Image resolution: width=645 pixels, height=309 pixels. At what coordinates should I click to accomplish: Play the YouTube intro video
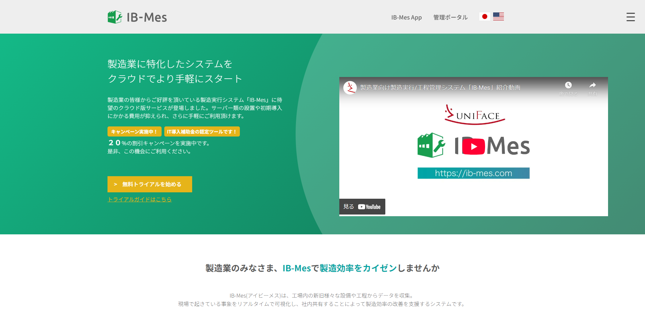(x=474, y=147)
